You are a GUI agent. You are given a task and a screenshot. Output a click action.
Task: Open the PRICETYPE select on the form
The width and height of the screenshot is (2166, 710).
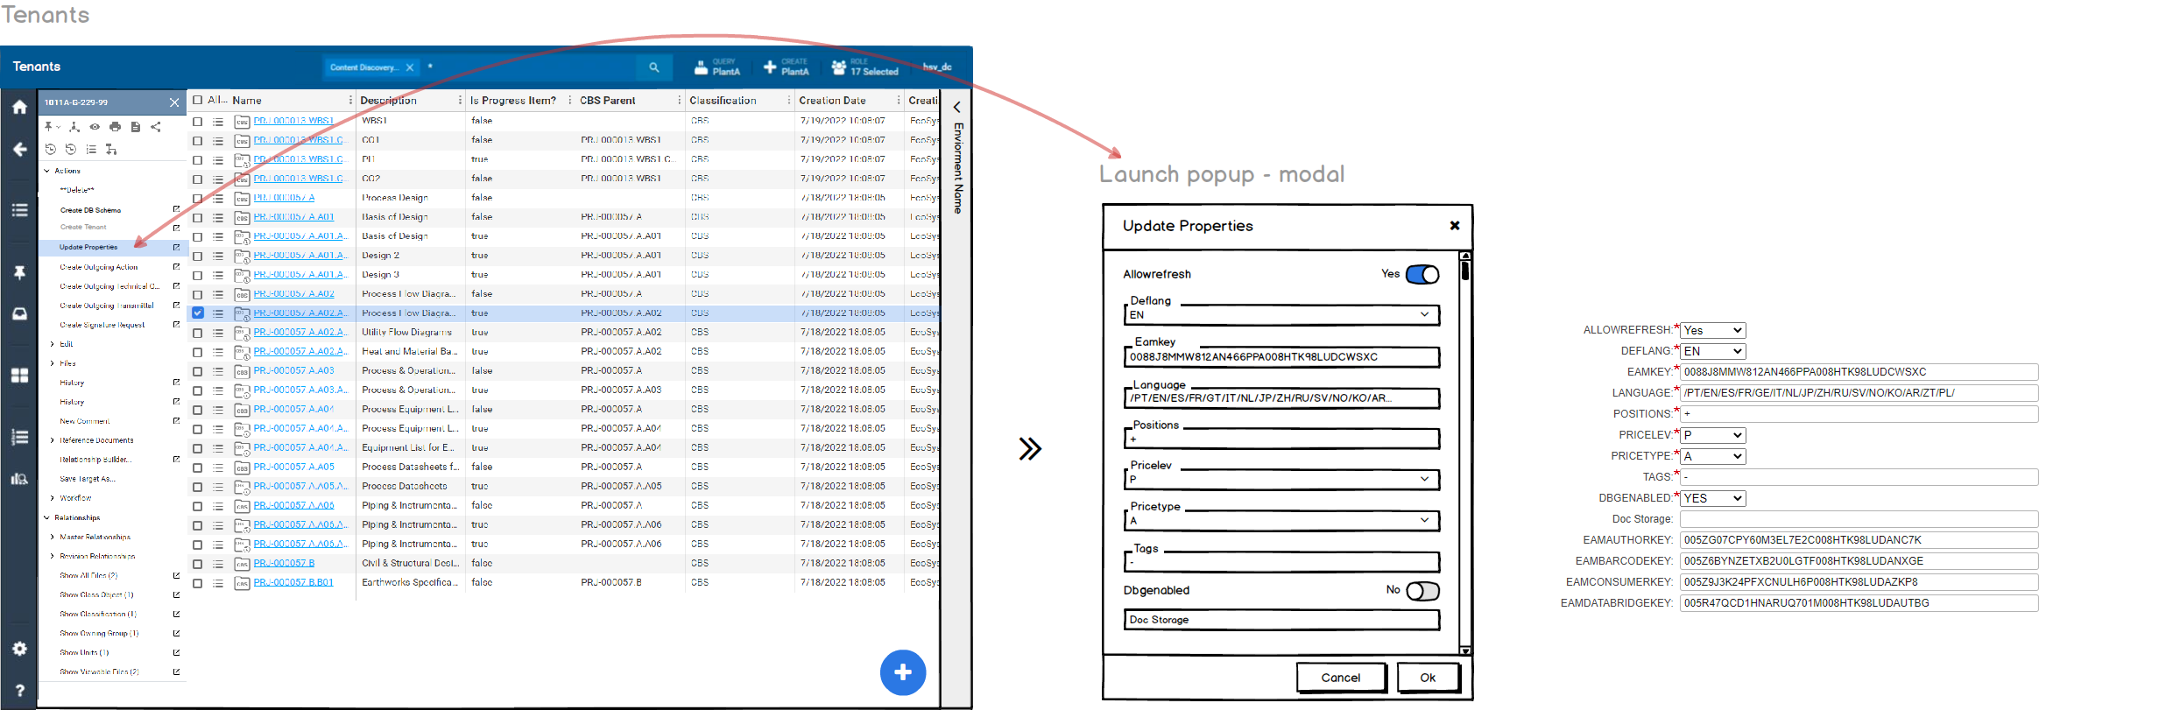[x=1713, y=456]
